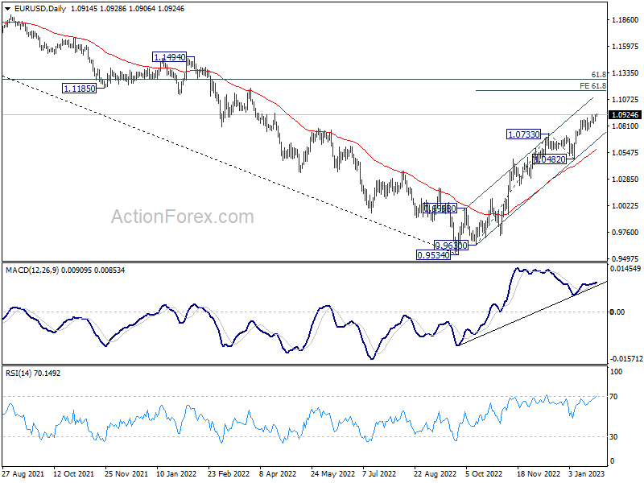
Task: Click the RSI axis level 30
Action: [x=613, y=437]
